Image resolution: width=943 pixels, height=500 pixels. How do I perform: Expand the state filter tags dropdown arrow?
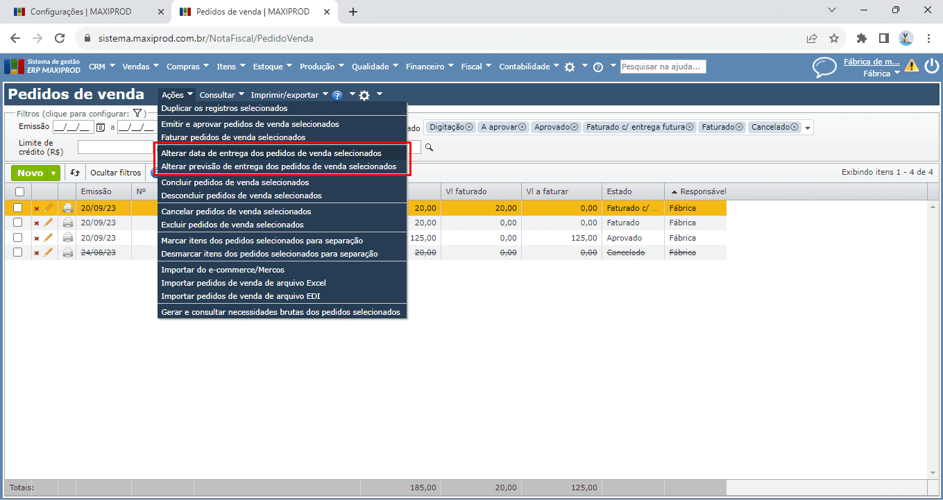808,128
